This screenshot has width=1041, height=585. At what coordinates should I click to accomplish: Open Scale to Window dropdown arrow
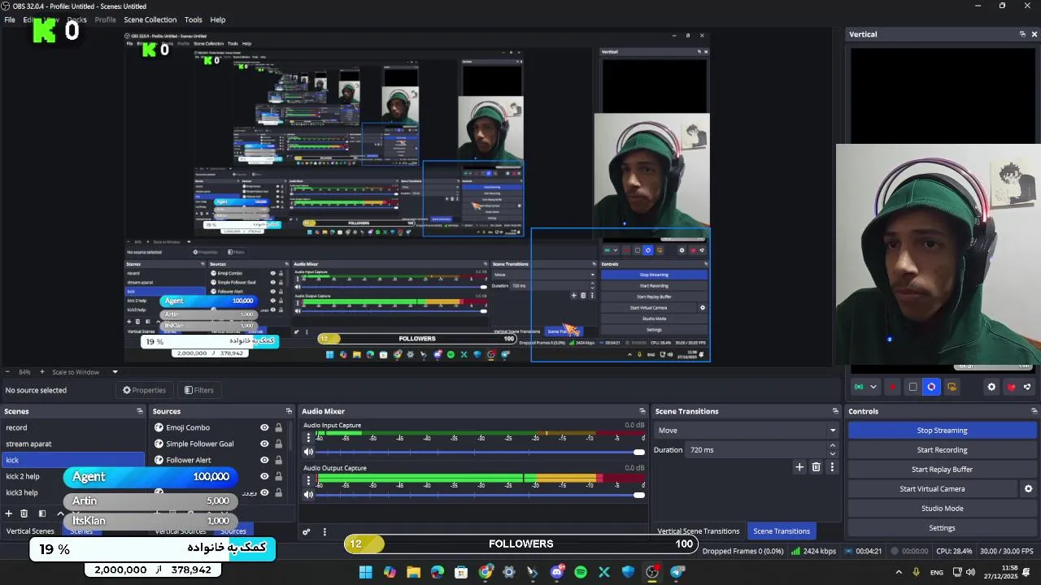pyautogui.click(x=115, y=372)
